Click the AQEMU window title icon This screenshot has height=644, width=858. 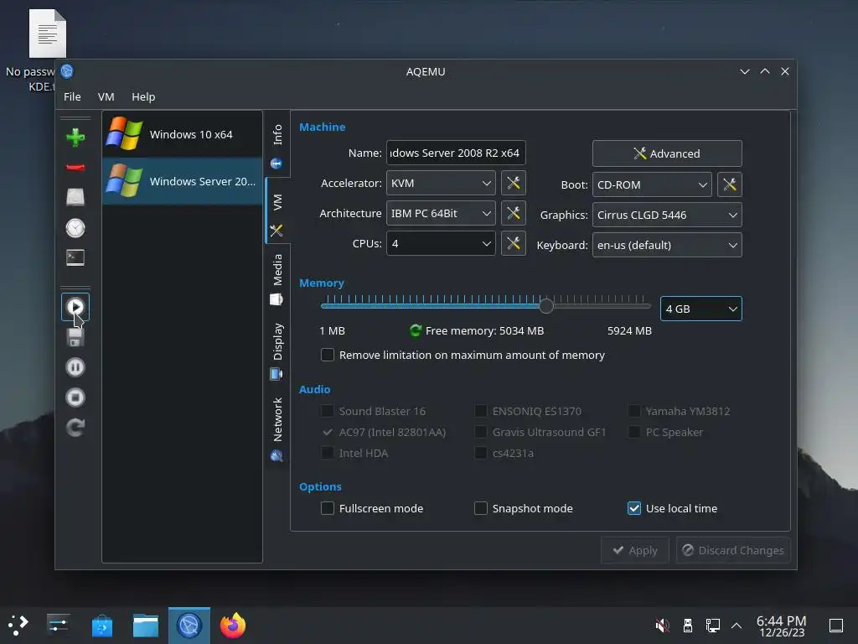coord(67,71)
